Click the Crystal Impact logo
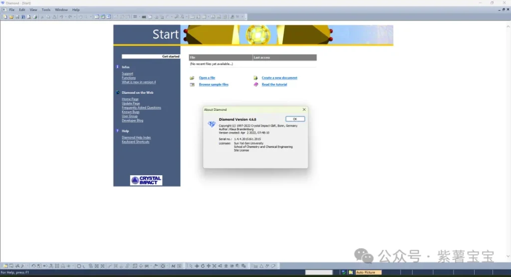 (146, 180)
